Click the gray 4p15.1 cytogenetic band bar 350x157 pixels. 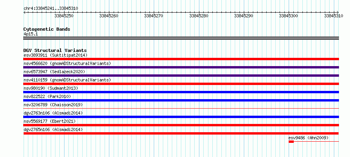tap(181, 38)
